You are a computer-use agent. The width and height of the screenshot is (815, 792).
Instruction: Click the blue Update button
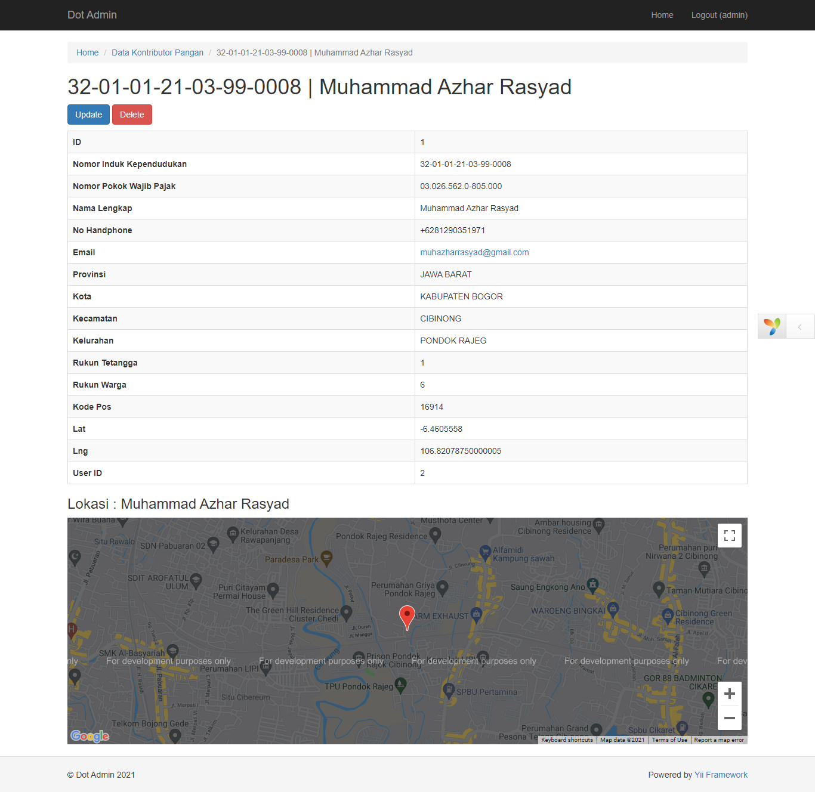tap(88, 115)
